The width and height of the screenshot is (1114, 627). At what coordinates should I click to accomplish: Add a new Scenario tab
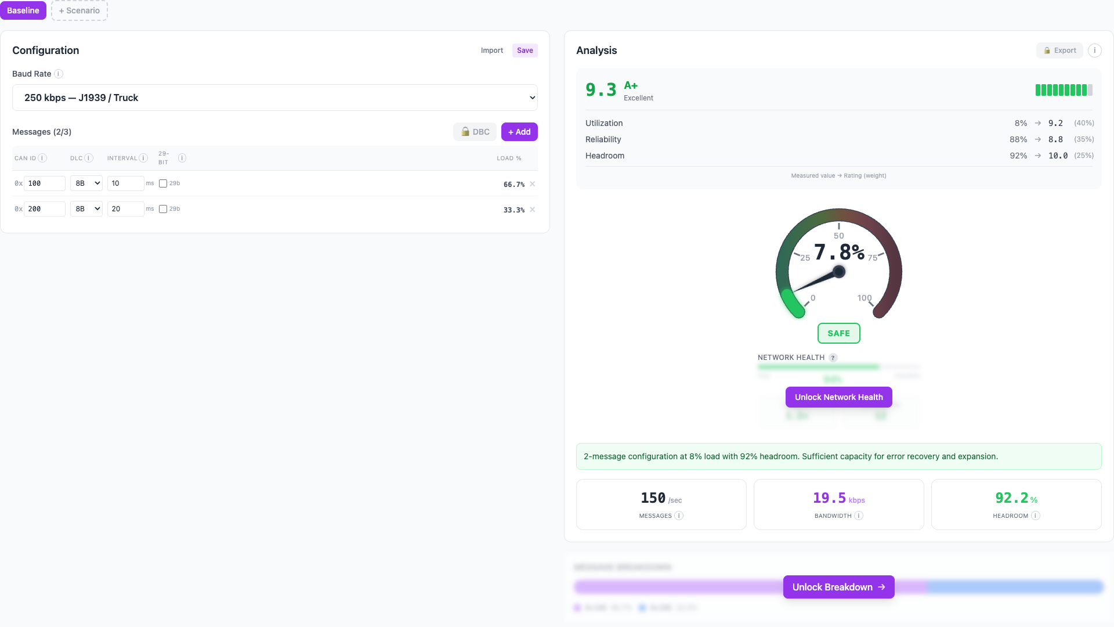pos(79,10)
